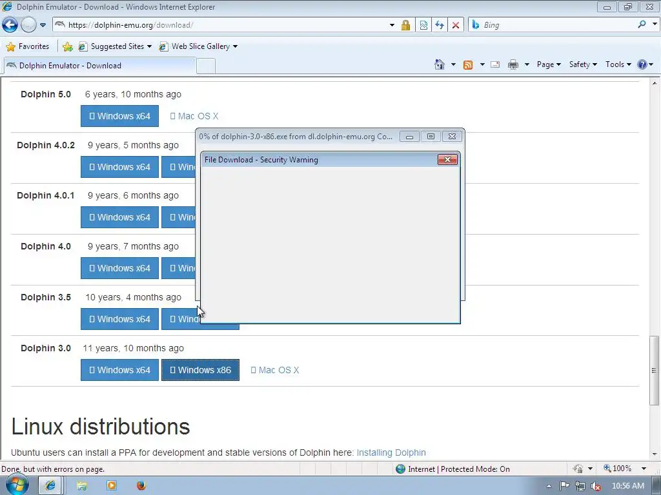Click the Print icon
Screen dimensions: 661x495
click(x=513, y=64)
